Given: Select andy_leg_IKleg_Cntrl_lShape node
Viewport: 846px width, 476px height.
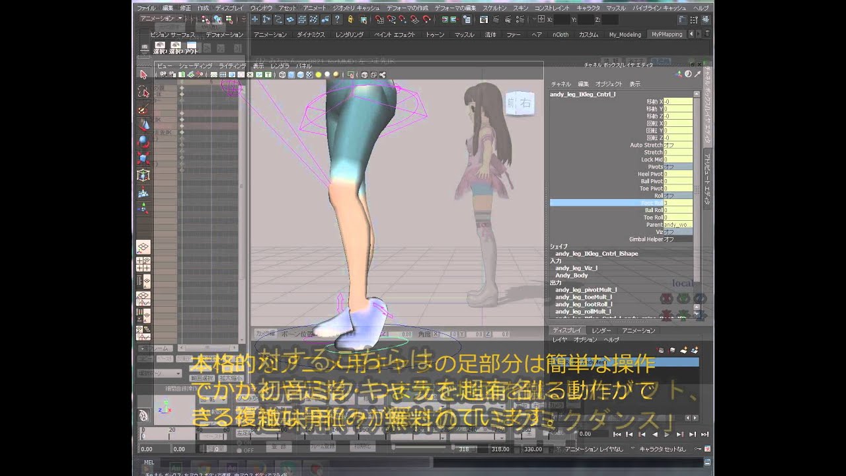Looking at the screenshot, I should (x=596, y=253).
